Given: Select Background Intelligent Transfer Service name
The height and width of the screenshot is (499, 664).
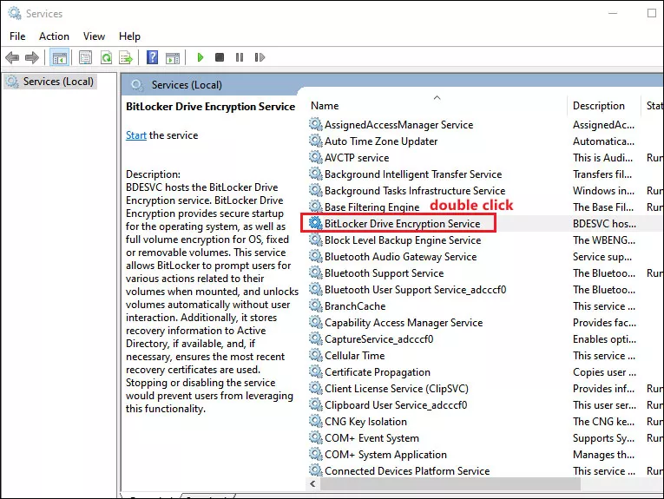Looking at the screenshot, I should click(x=413, y=174).
